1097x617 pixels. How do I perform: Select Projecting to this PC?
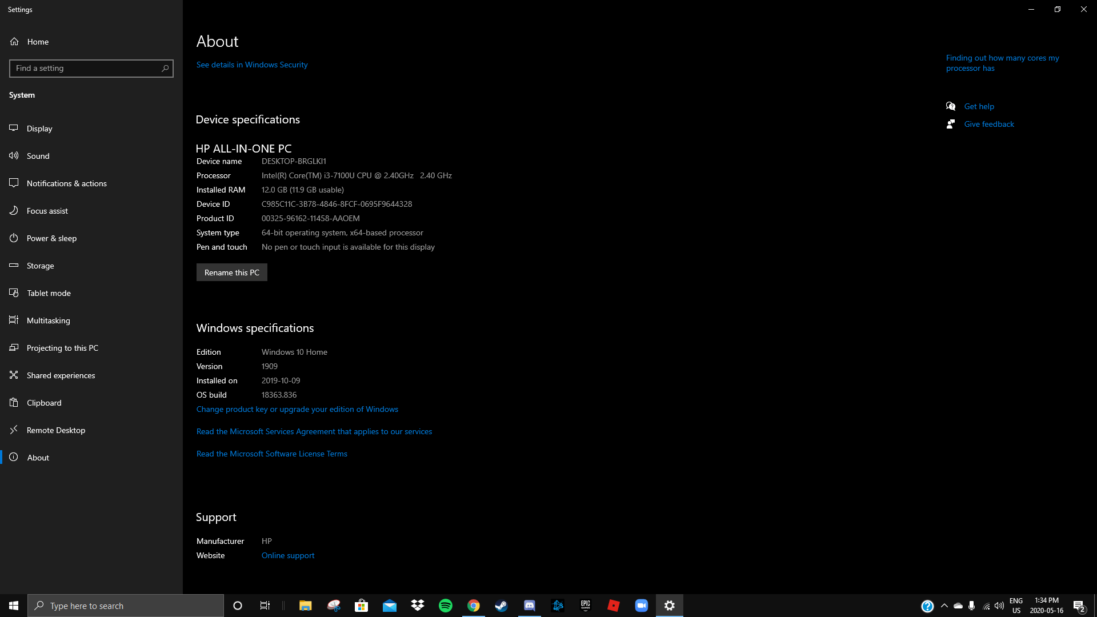coord(91,348)
